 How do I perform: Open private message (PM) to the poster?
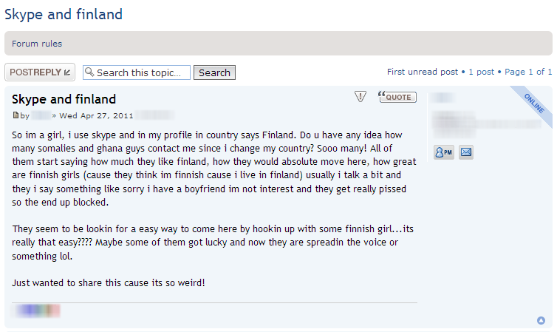coord(443,152)
